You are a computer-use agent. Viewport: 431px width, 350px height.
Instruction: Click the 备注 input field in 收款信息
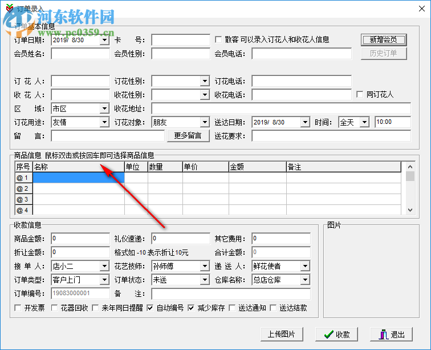click(x=231, y=294)
